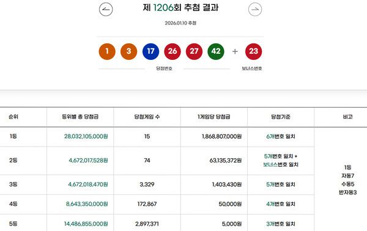Click the plus sign before bonus ball

[235, 51]
